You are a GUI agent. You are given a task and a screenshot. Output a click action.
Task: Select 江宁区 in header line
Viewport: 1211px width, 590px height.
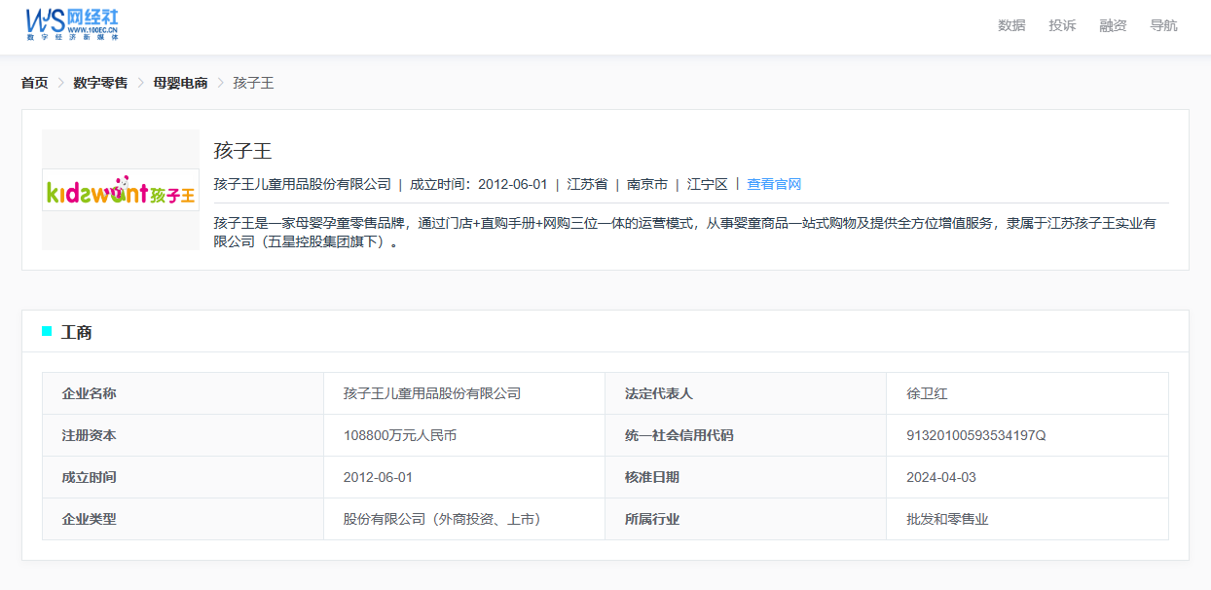(708, 184)
